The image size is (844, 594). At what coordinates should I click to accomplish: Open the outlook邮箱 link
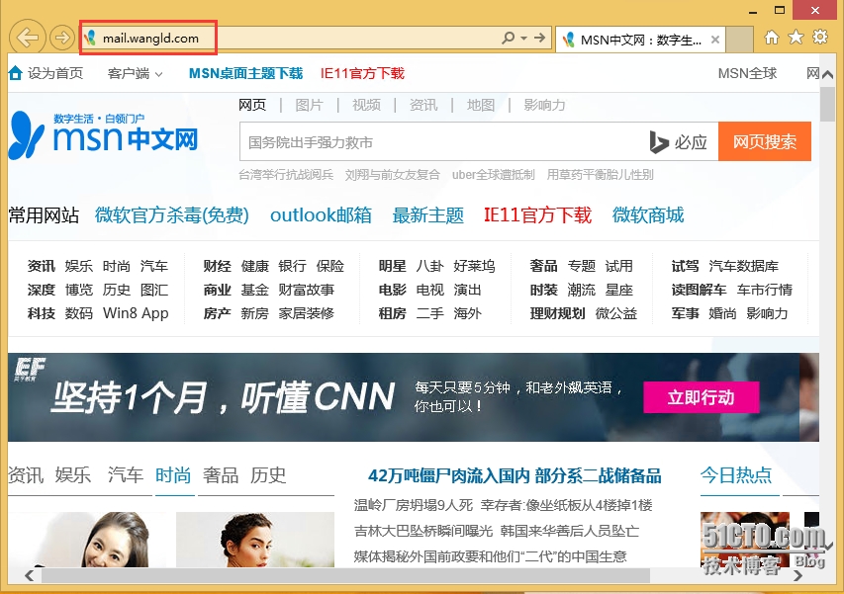321,215
